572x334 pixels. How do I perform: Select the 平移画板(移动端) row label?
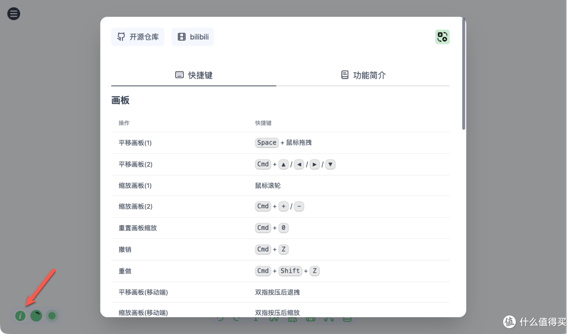click(143, 292)
